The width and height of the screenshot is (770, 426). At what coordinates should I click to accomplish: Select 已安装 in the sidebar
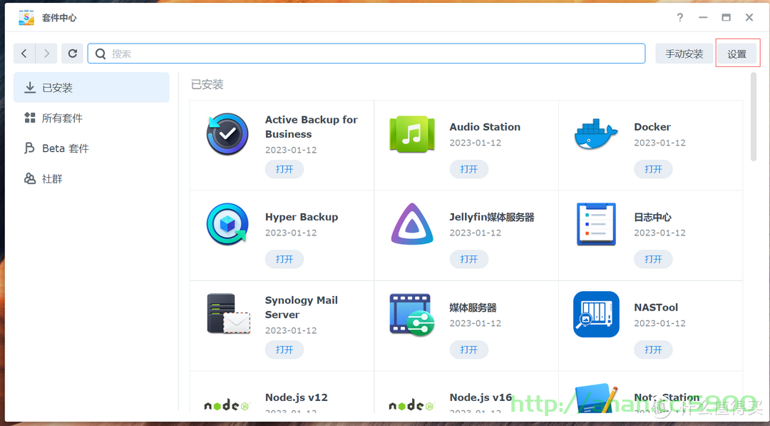point(91,88)
